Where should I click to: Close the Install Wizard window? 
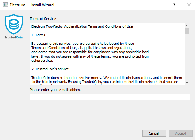189,5
